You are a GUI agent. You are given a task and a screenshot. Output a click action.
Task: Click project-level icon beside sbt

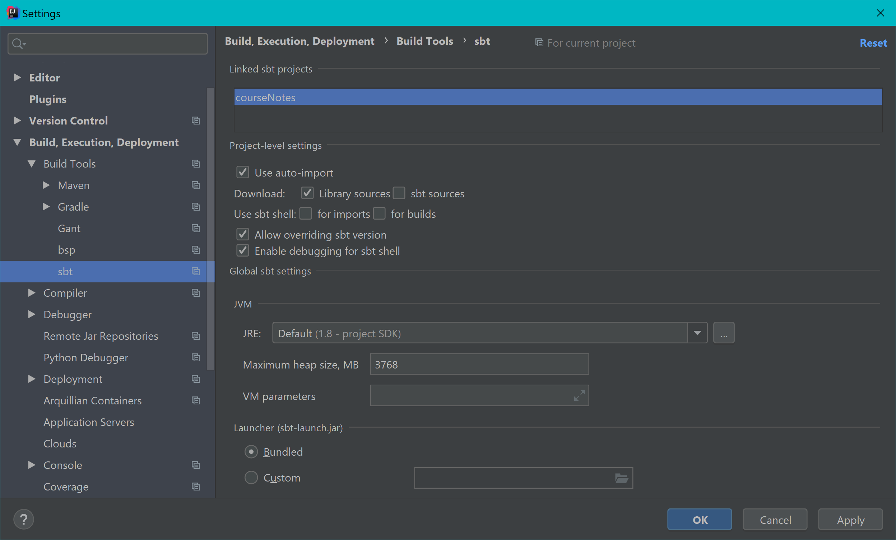[x=196, y=272]
